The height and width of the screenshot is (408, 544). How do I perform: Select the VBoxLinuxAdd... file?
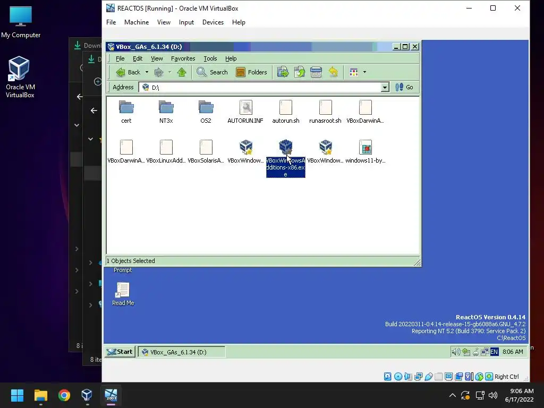point(166,151)
